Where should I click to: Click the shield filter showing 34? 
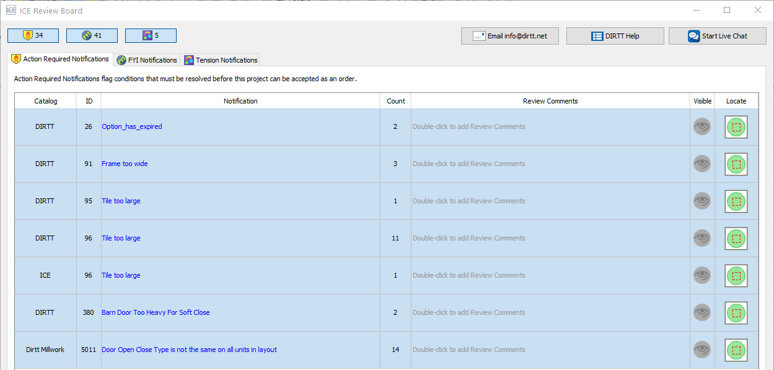tap(33, 35)
